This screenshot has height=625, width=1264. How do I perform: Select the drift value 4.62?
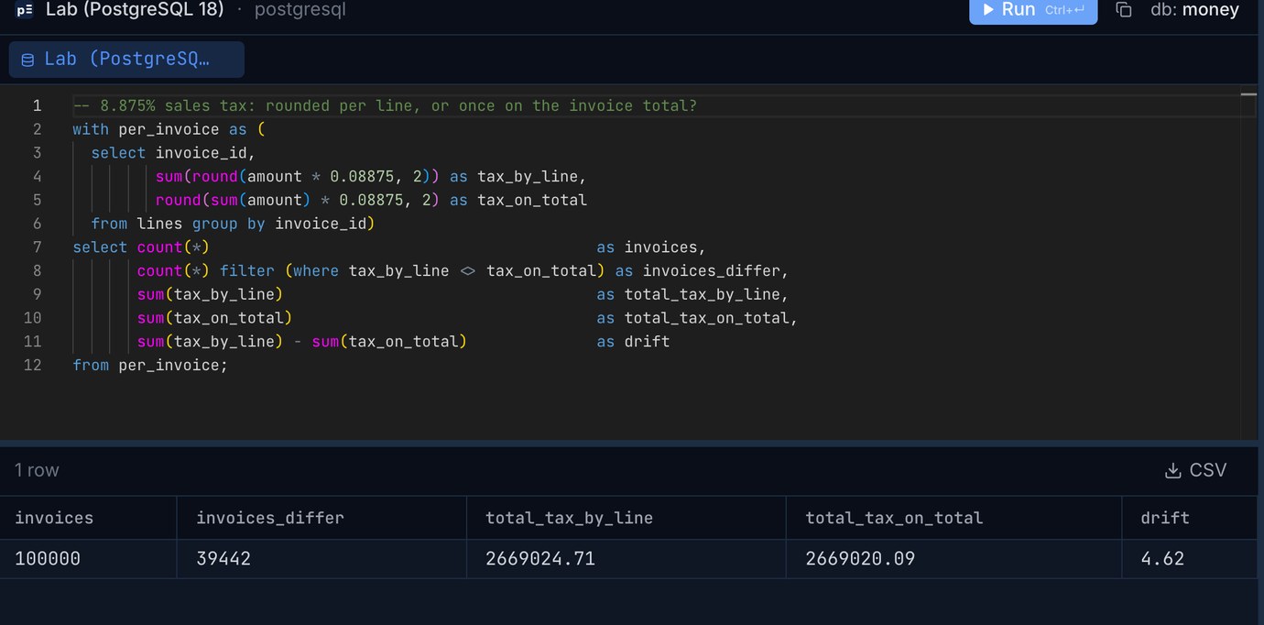pyautogui.click(x=1189, y=558)
